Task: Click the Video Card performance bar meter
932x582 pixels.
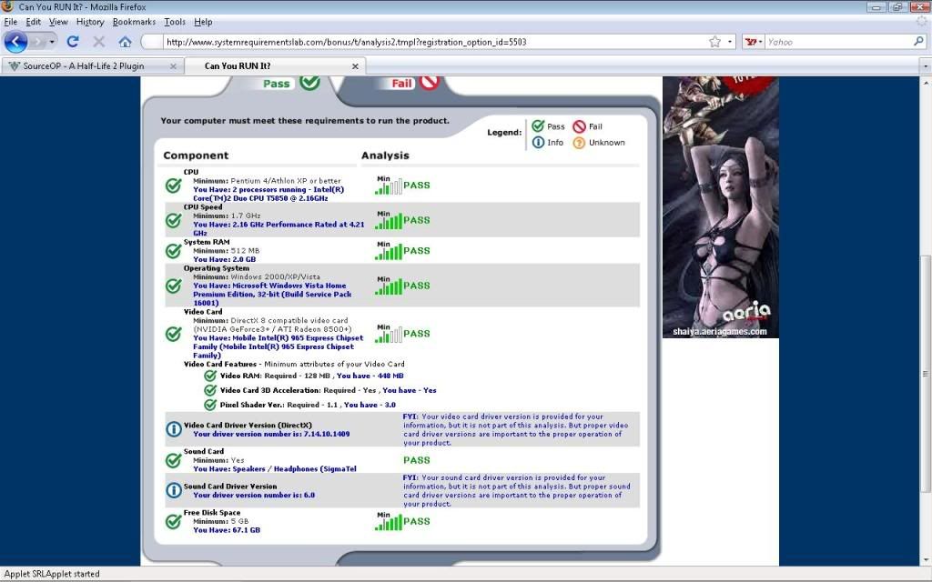Action: coord(389,335)
